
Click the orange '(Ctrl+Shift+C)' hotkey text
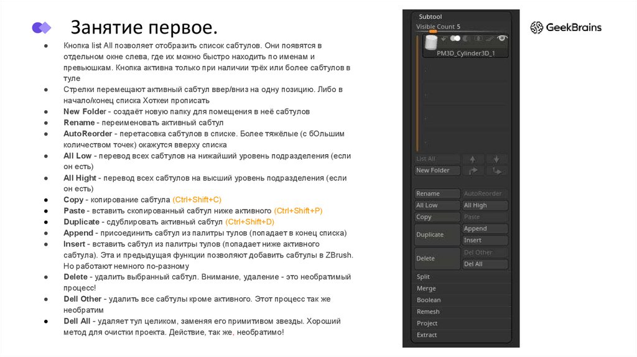click(x=197, y=200)
